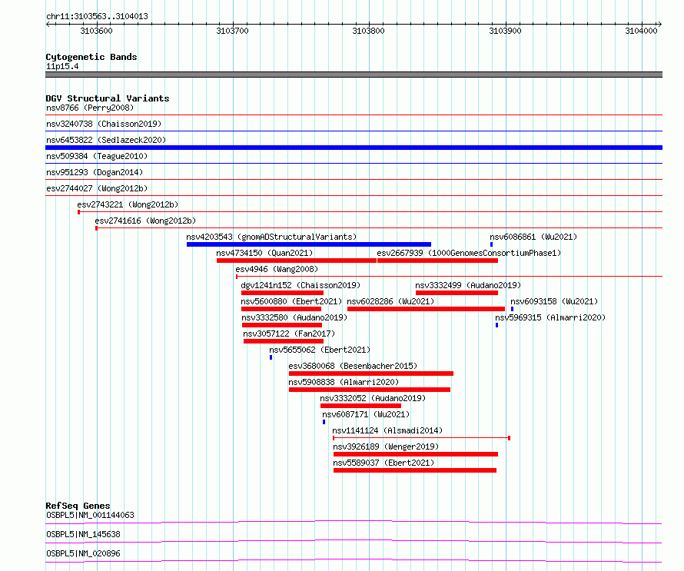This screenshot has width=684, height=571.
Task: Select the 11p15.4 band label
Action: (62, 66)
